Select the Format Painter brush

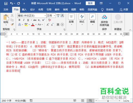(12, 24)
